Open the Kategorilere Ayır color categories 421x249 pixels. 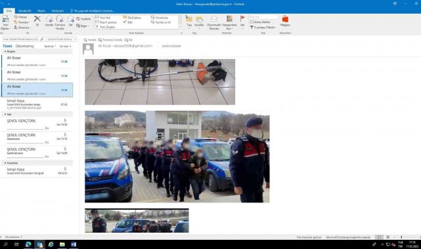click(229, 22)
